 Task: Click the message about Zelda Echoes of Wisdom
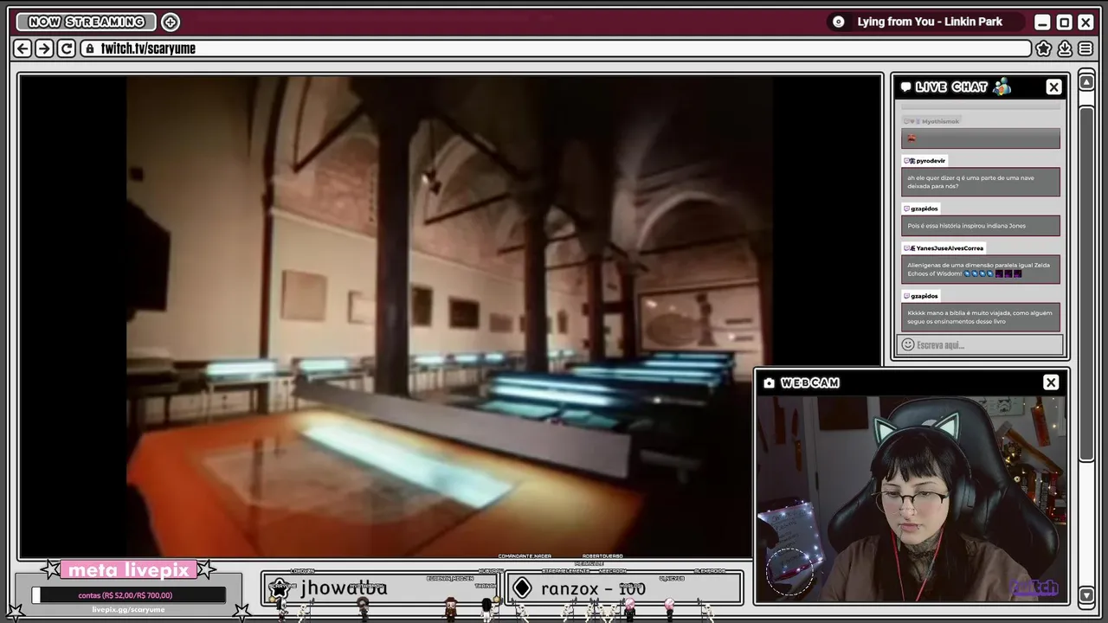[x=981, y=269]
